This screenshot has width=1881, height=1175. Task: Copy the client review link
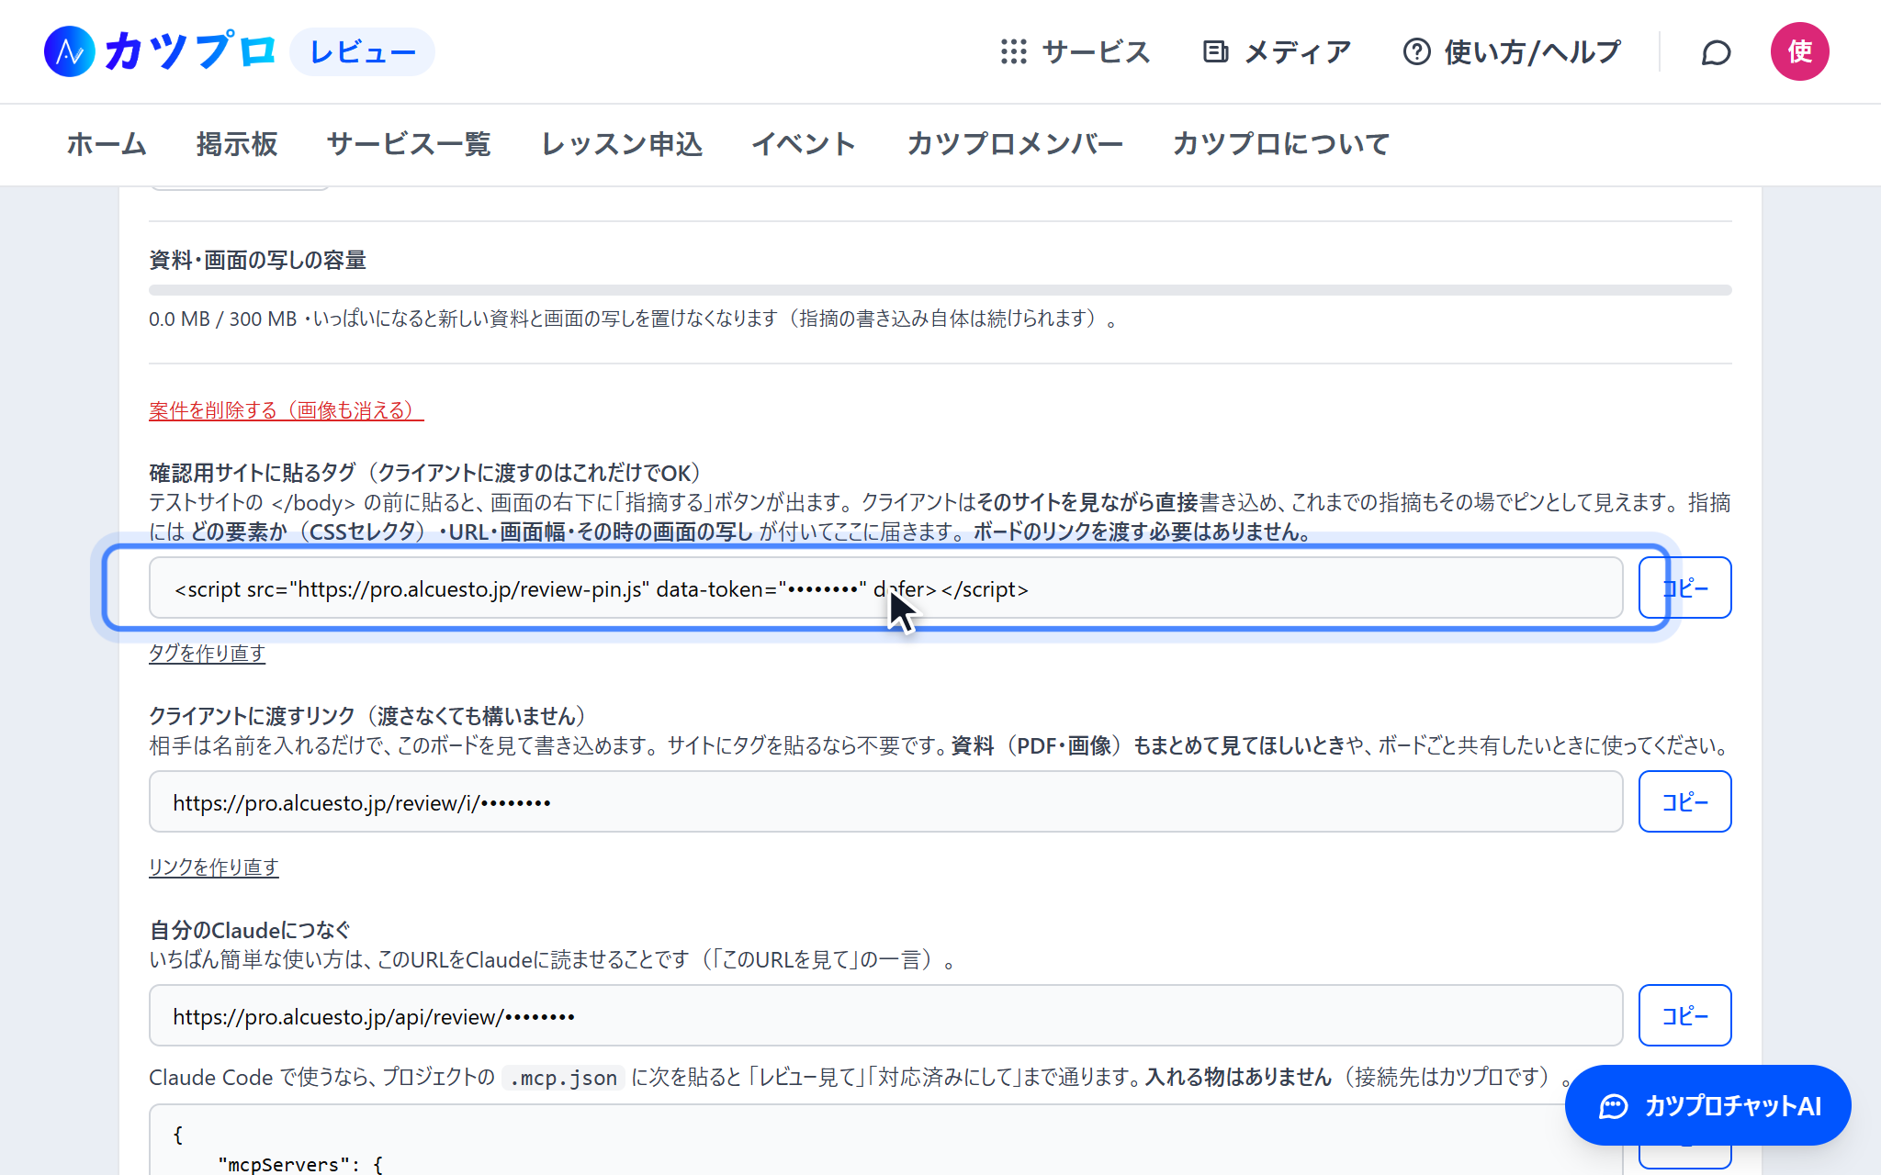(1684, 801)
